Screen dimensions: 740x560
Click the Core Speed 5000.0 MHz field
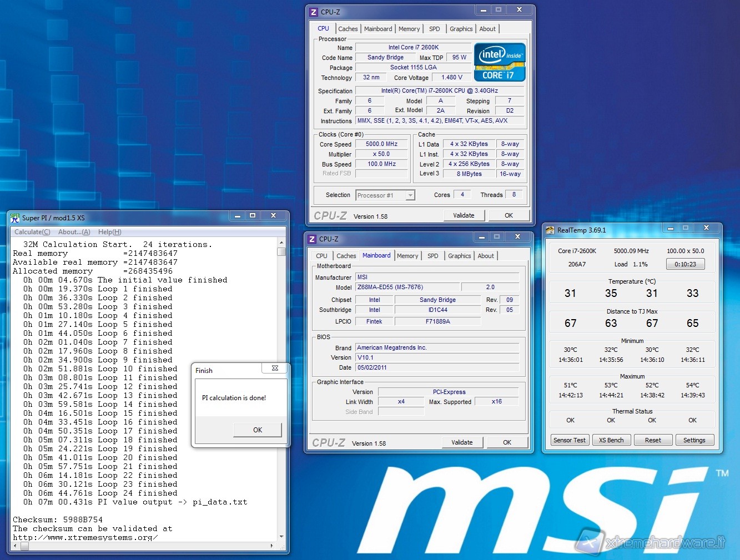click(381, 144)
